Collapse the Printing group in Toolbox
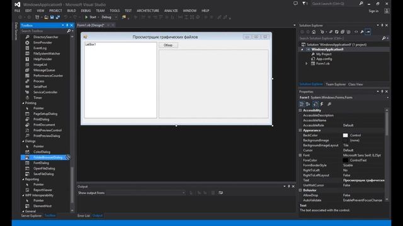403x226 pixels. click(x=23, y=103)
